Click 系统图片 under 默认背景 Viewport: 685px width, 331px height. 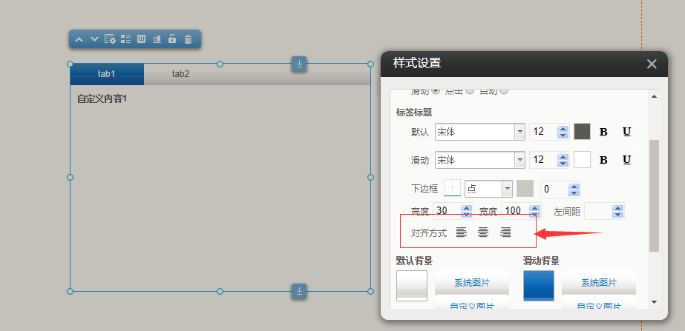(472, 283)
